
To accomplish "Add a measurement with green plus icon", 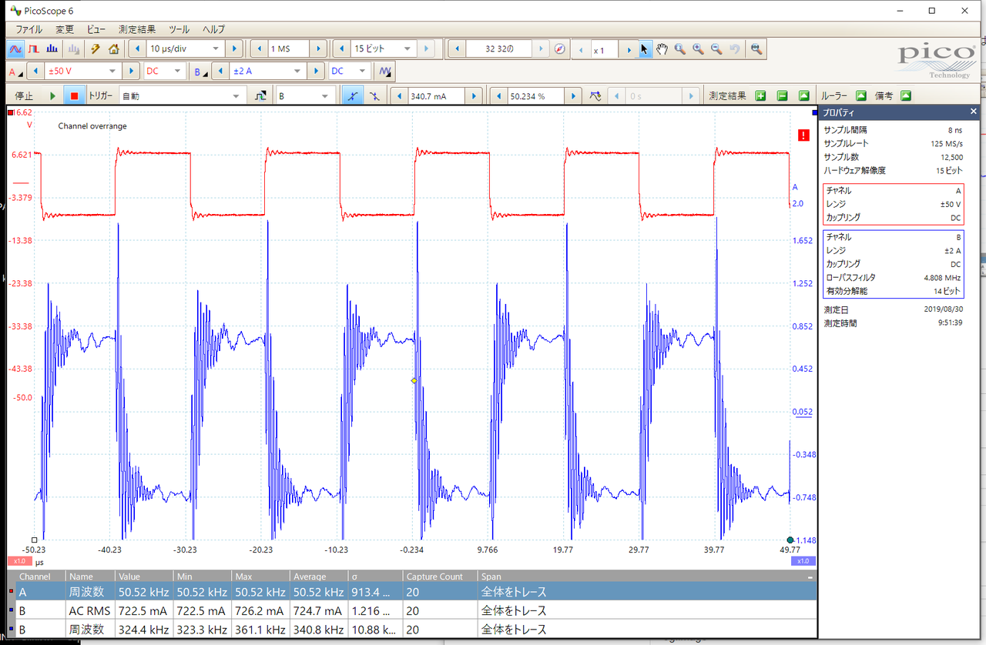I will (760, 96).
